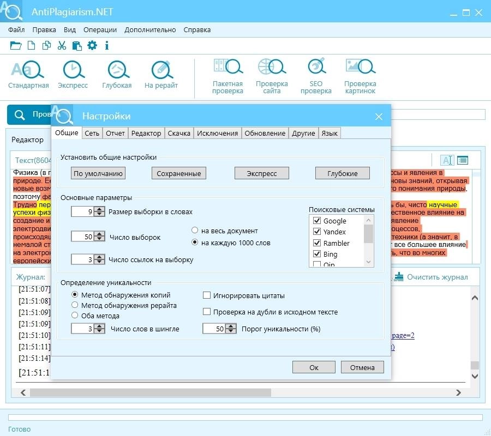The height and width of the screenshot is (436, 491).
Task: Click the journal scroll up arrow
Action: (x=475, y=298)
